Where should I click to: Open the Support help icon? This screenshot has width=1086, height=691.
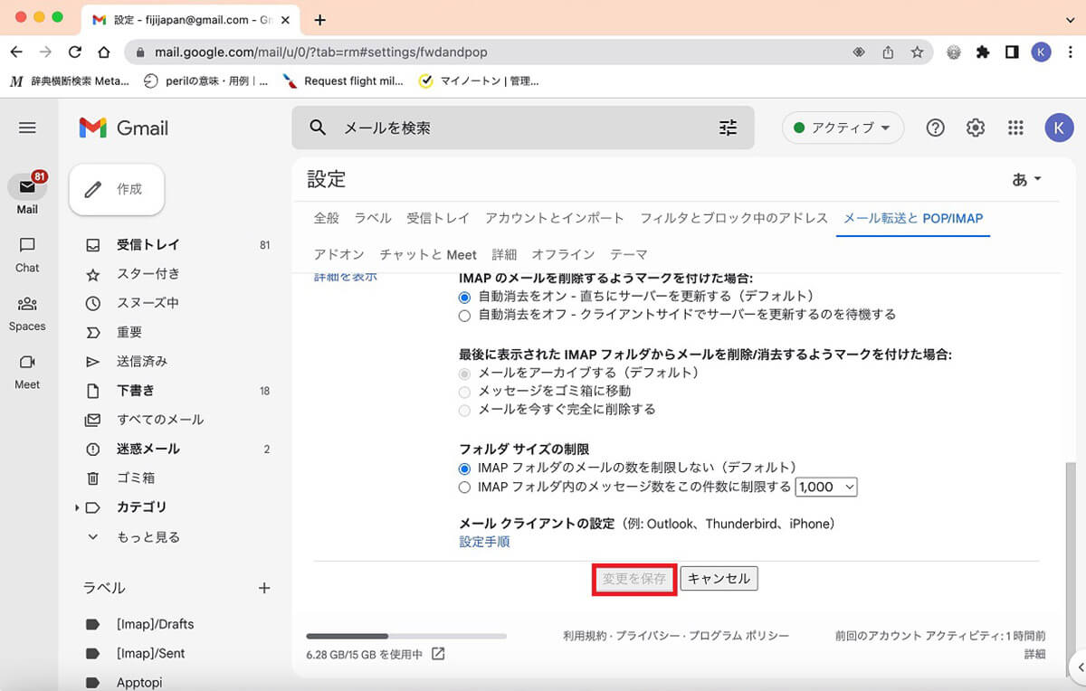936,128
